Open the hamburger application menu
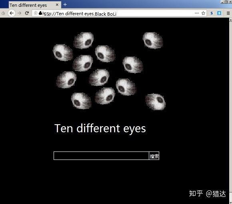Viewport: 232px width, 204px height. [228, 13]
